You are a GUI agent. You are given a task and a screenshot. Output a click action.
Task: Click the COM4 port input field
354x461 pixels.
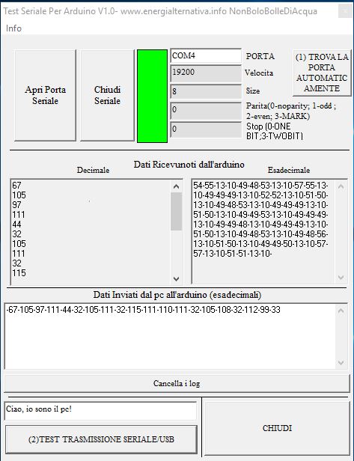pos(206,55)
